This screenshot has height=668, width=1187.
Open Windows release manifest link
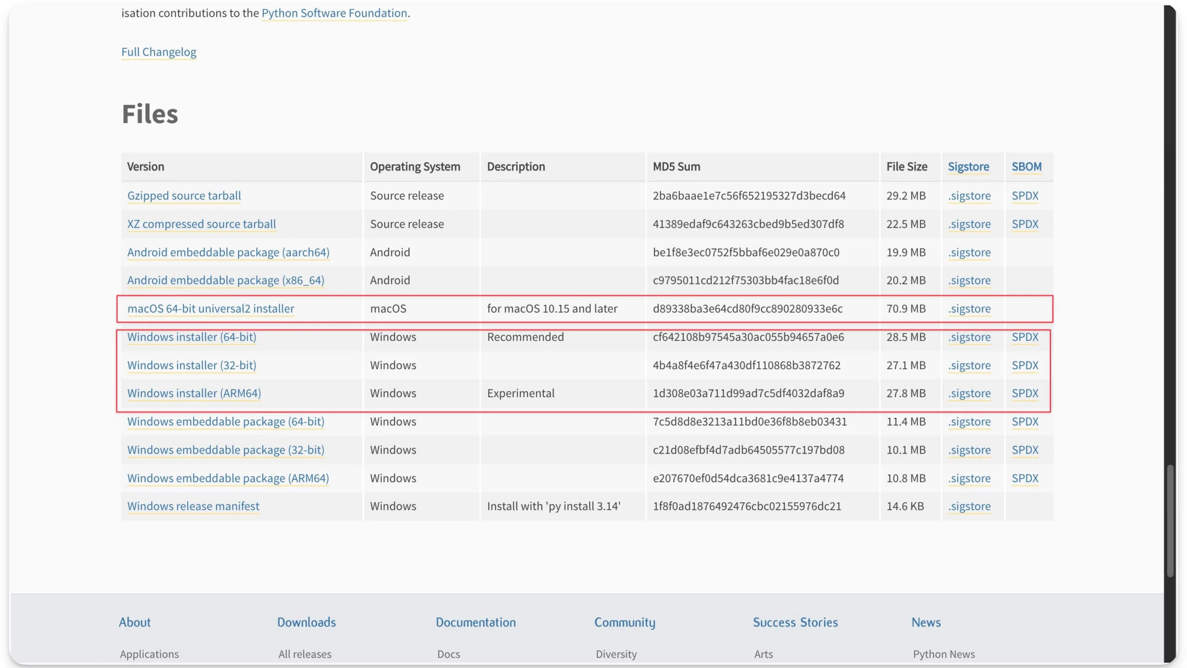(x=193, y=506)
